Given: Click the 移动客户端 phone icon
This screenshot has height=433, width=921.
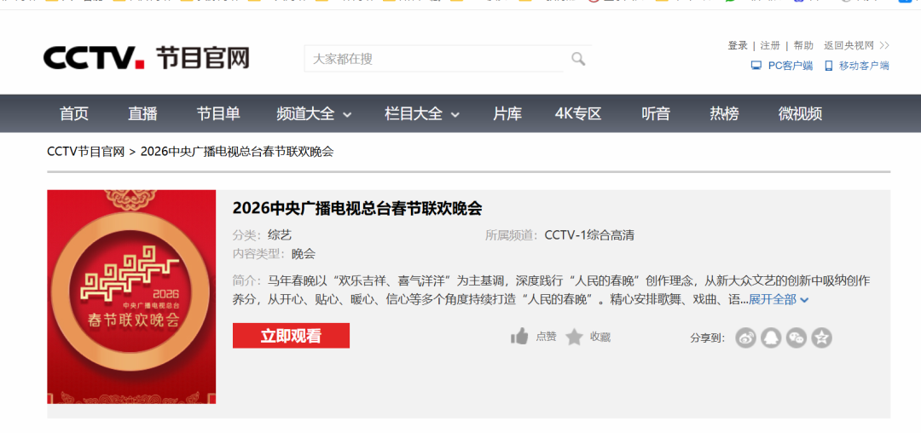Looking at the screenshot, I should (829, 66).
